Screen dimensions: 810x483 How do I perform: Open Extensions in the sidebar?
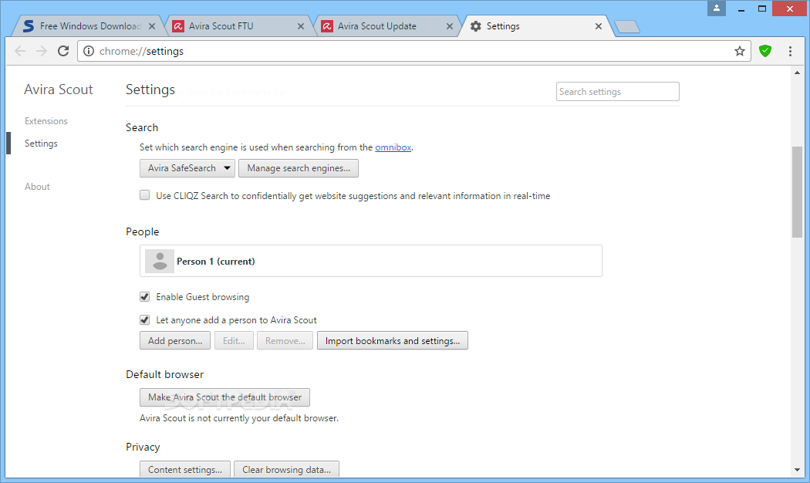coord(46,121)
